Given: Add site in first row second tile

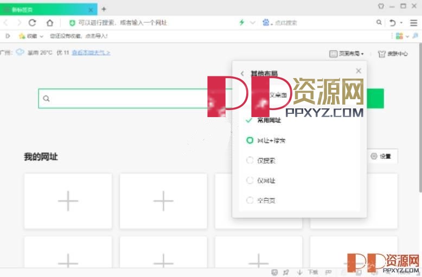Looking at the screenshot, I should click(163, 201).
